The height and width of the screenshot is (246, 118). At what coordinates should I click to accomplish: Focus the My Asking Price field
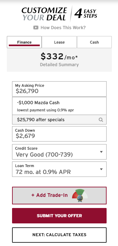pos(59,89)
